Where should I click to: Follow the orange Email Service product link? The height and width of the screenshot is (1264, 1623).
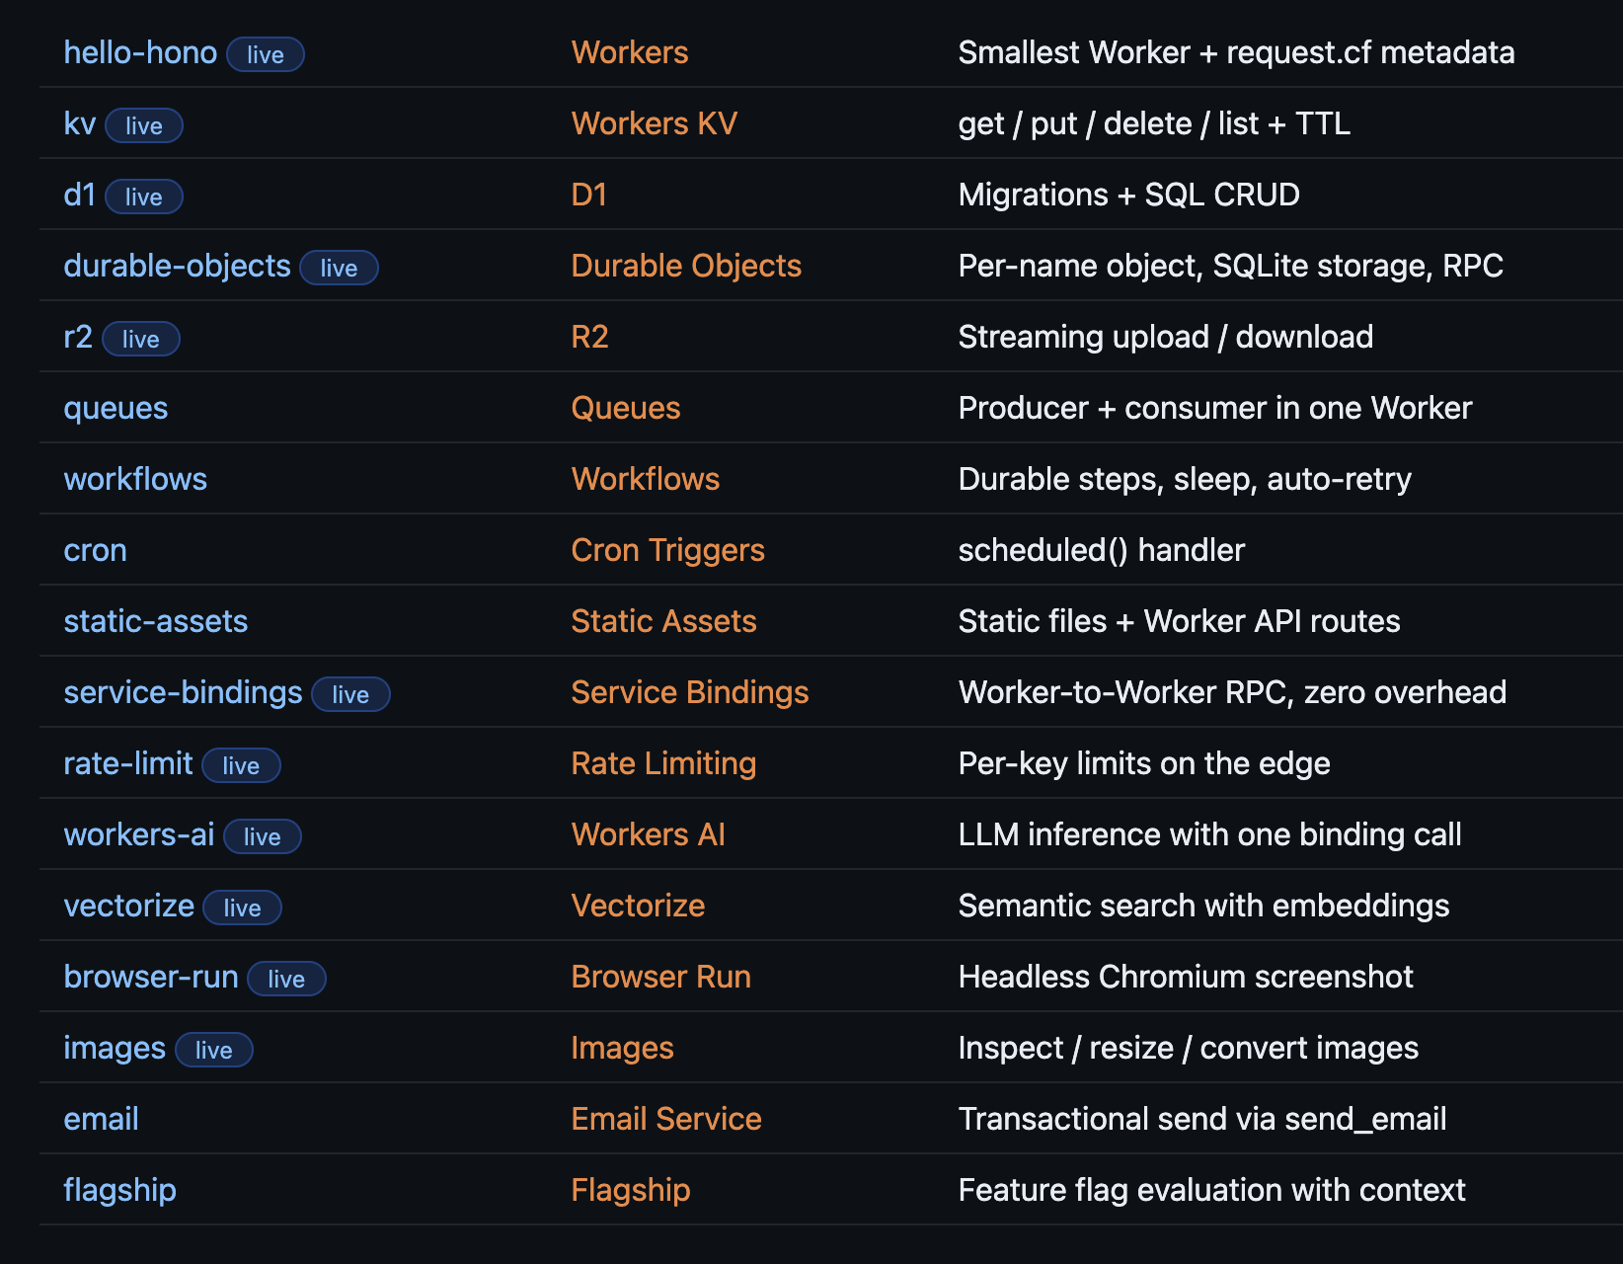666,1119
